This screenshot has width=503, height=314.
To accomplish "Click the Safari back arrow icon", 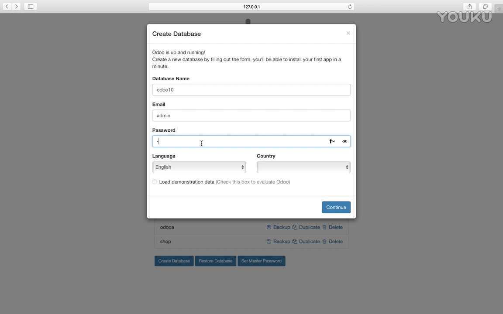I will click(7, 7).
